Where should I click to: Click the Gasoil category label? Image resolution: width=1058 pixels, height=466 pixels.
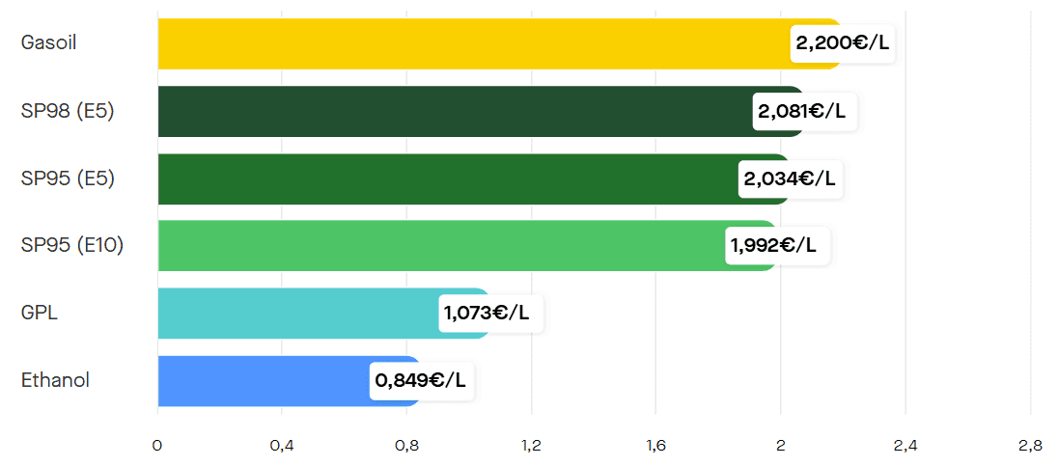pos(48,43)
